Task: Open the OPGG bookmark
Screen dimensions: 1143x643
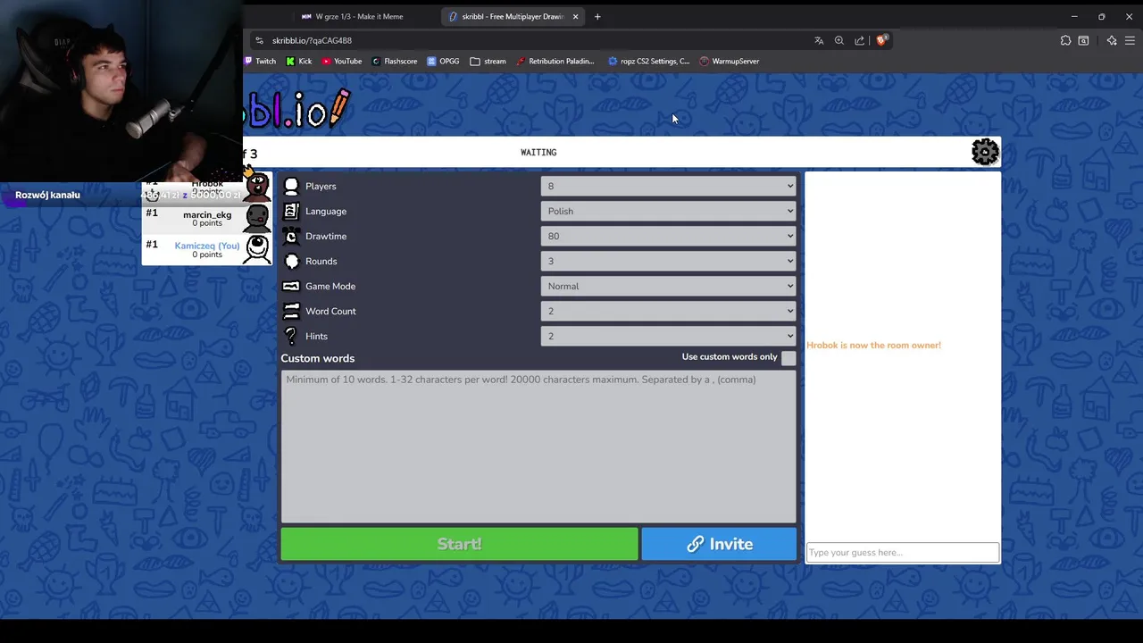Action: point(443,61)
